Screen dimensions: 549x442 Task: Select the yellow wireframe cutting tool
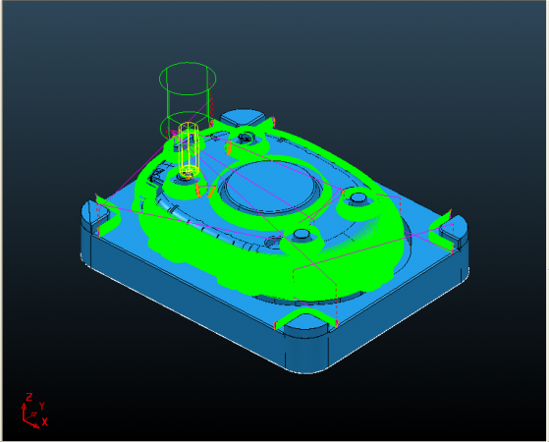[x=189, y=149]
